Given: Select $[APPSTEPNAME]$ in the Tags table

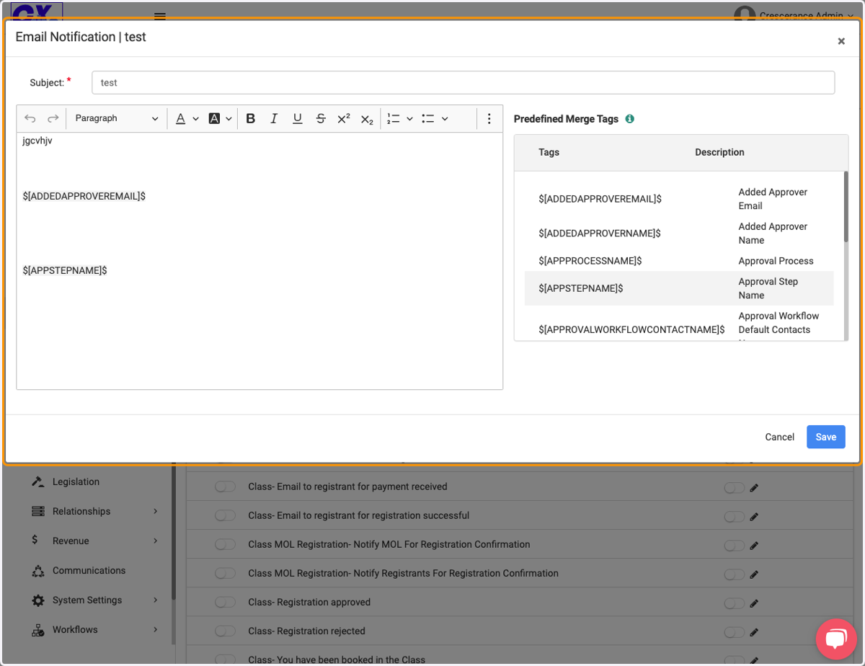Looking at the screenshot, I should click(581, 288).
